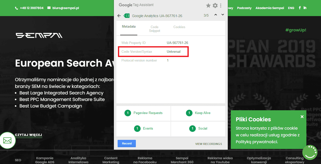Go to next tag with down chevron
This screenshot has height=164, width=321.
pos(223,15)
